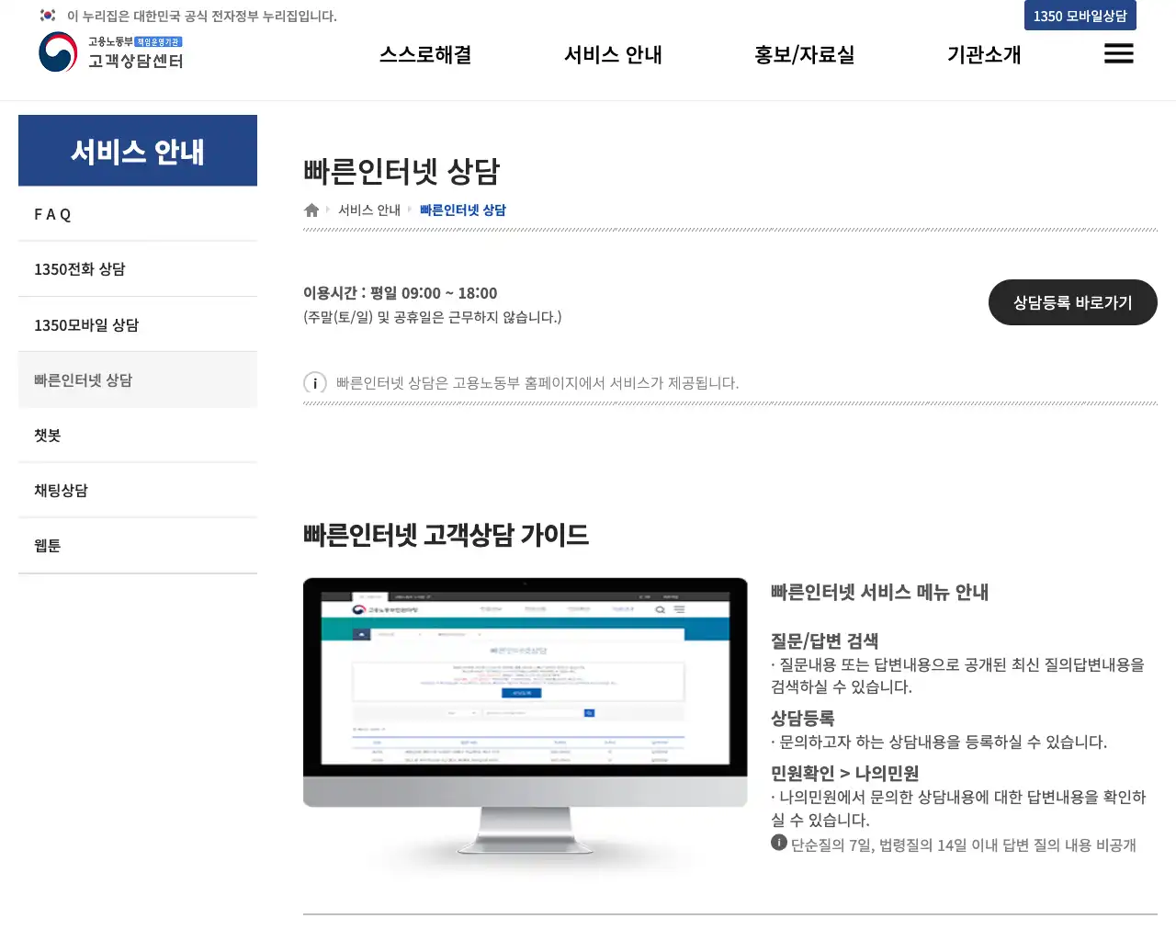The image size is (1176, 941).
Task: Click 홍보/자료실 in the top navigation
Action: 803,54
